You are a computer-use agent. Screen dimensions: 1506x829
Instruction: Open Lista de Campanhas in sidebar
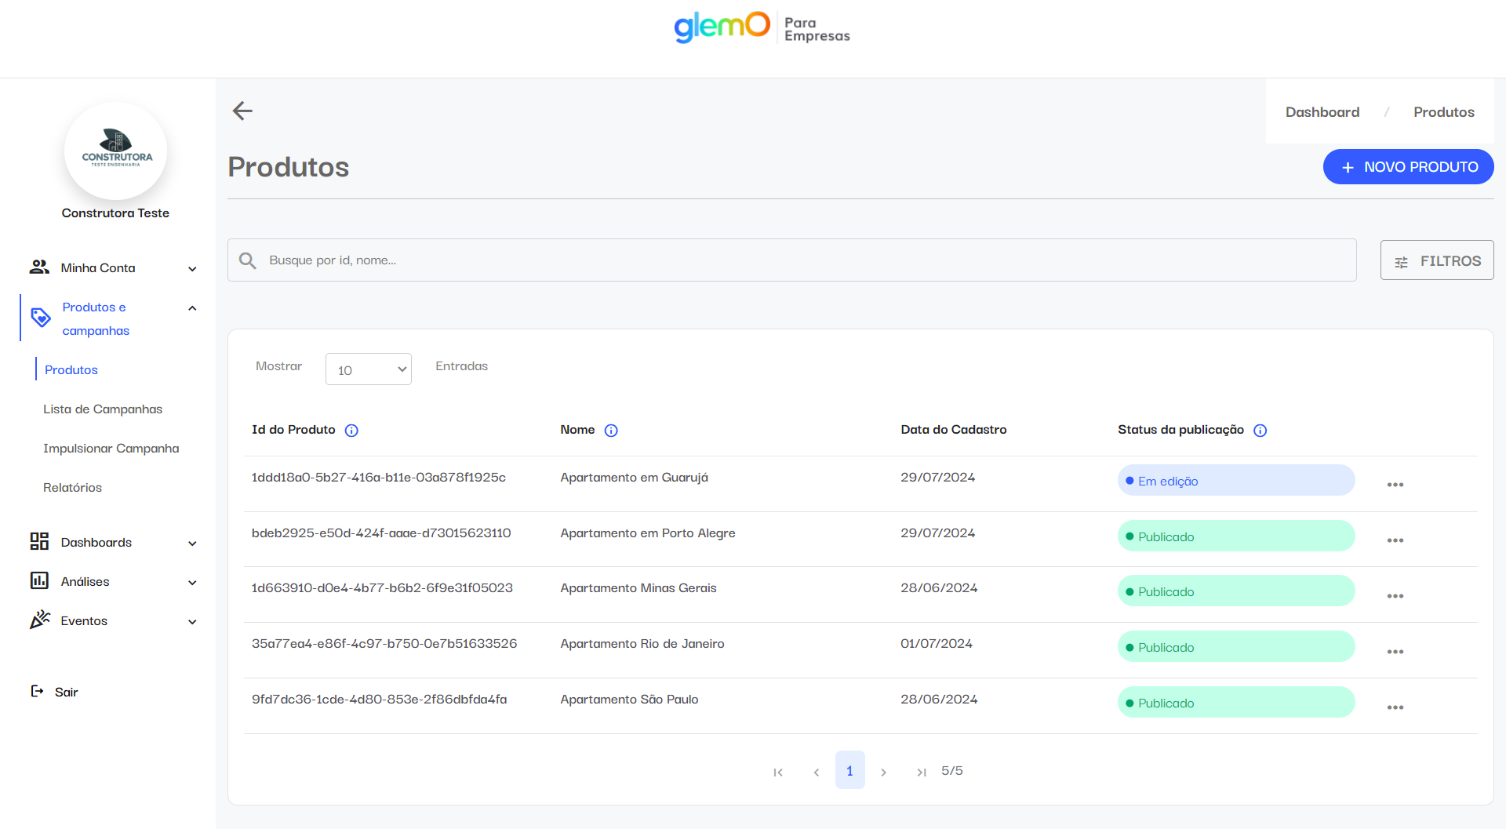[103, 409]
